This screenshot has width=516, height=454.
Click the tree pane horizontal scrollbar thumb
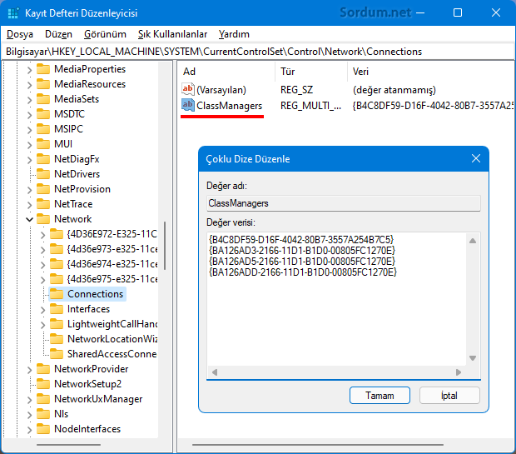pos(68,445)
